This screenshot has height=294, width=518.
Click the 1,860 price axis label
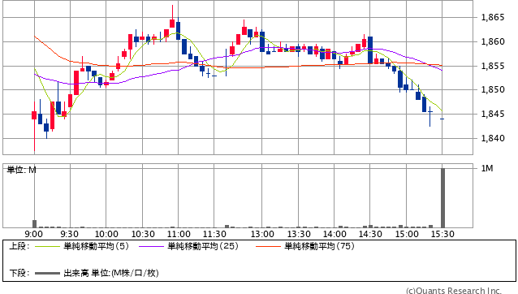(x=493, y=41)
